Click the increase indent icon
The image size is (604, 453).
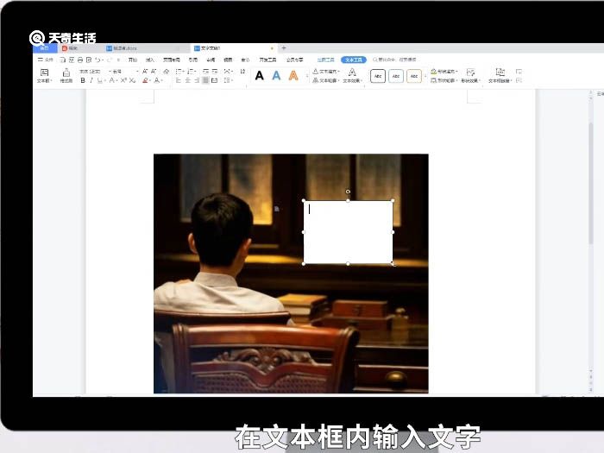coord(215,72)
